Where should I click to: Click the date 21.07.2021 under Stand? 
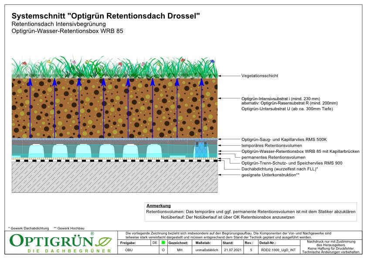click(231, 250)
